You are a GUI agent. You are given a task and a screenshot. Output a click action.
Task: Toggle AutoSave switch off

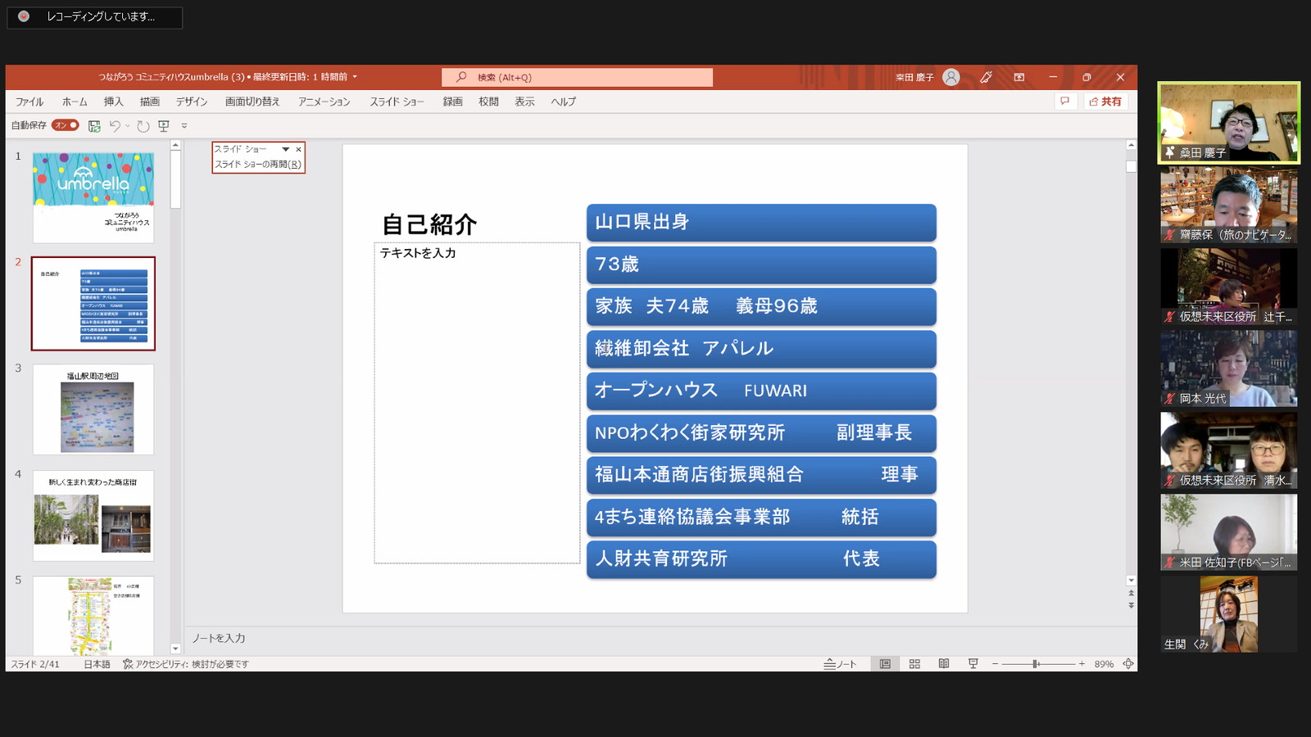65,125
